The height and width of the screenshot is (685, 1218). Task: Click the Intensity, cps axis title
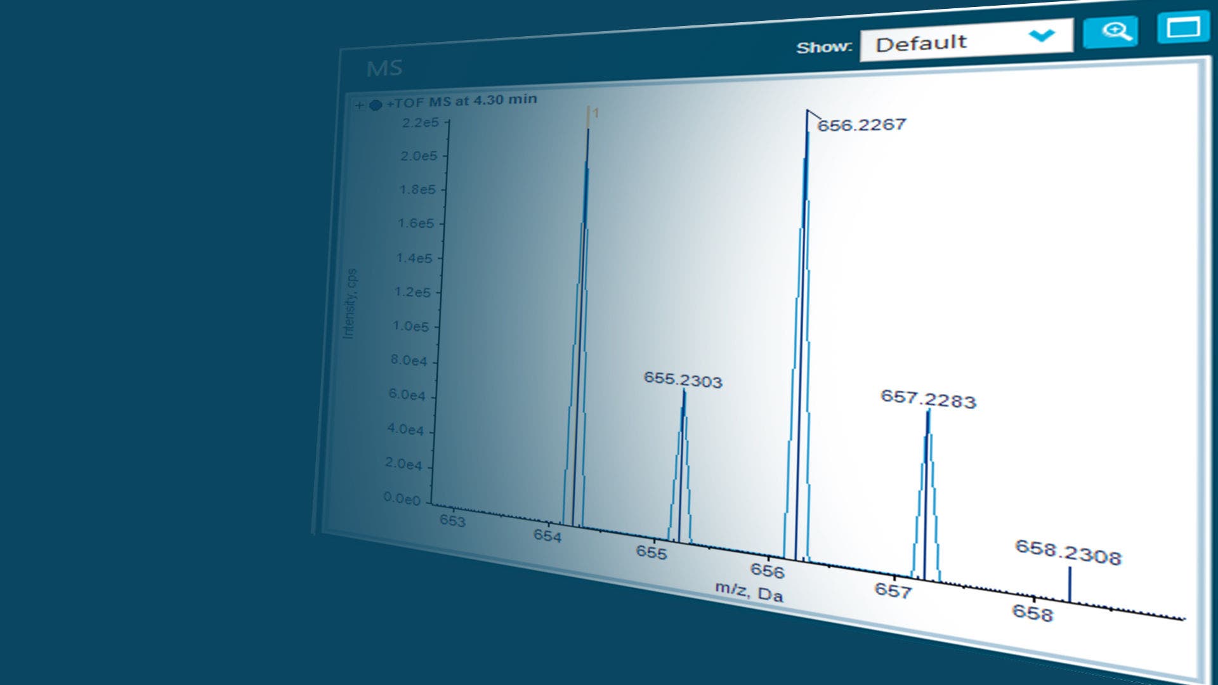click(350, 303)
